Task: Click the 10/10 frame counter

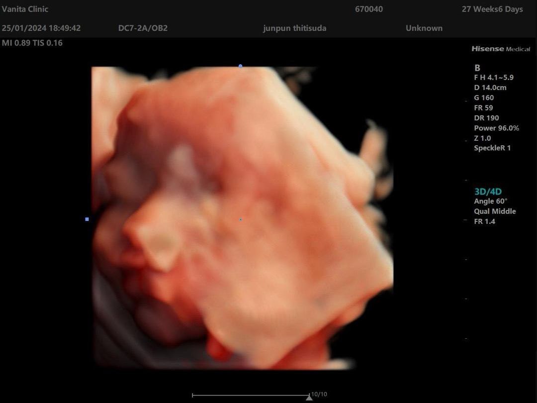Action: click(319, 395)
